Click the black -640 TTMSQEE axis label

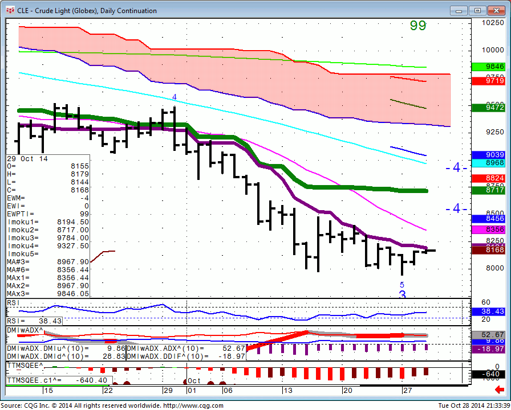[x=488, y=374]
